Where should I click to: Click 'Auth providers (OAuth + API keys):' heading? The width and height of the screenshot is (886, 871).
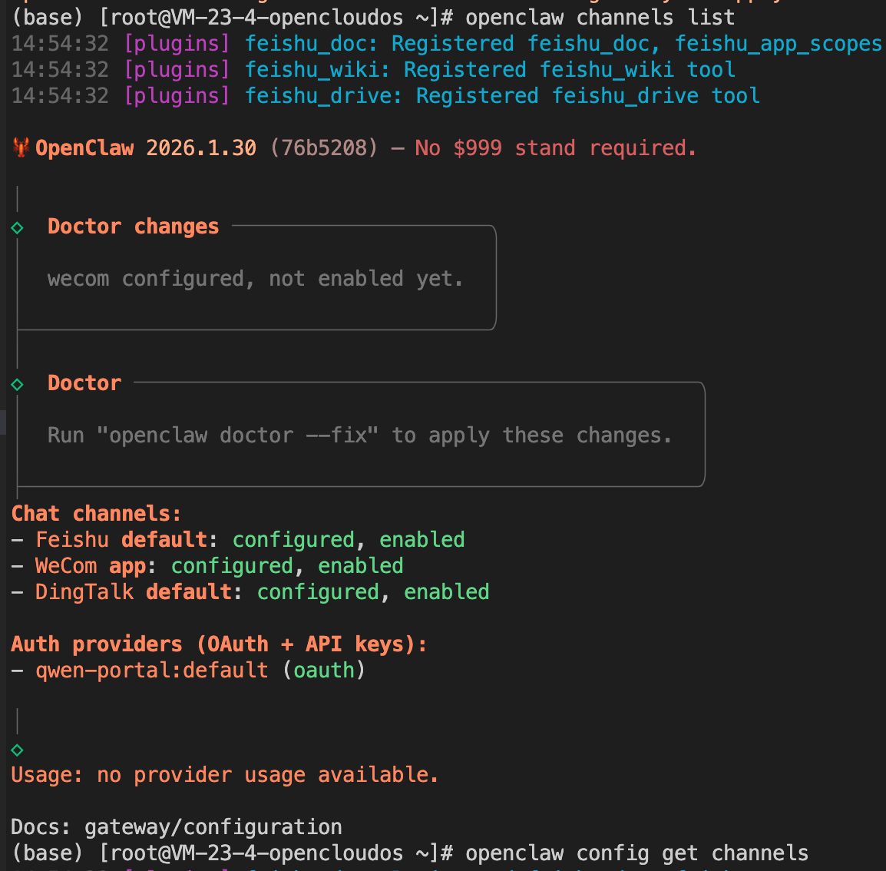tap(220, 644)
